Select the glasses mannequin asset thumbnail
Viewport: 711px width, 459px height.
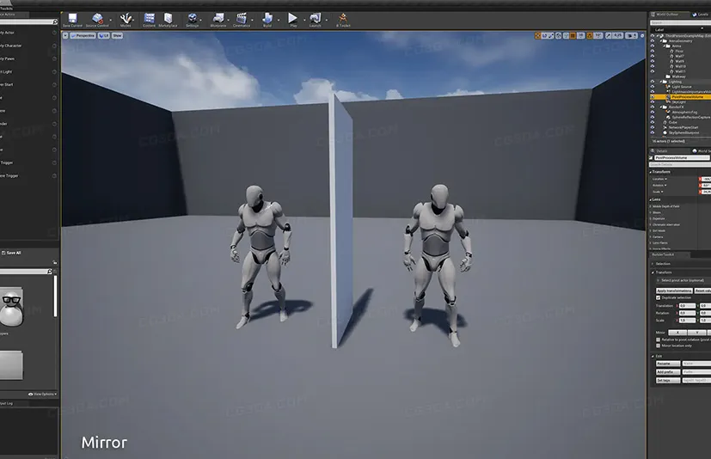(x=11, y=307)
